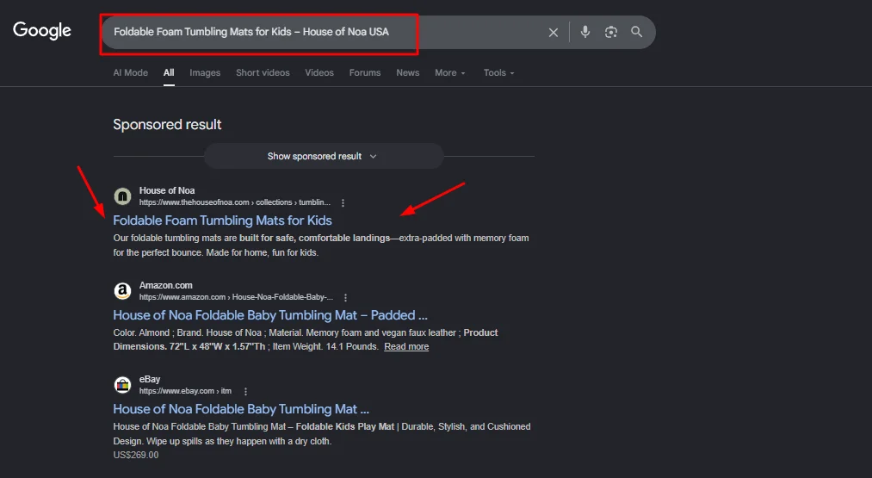Click the Sponsored result heading
The height and width of the screenshot is (478, 872).
pos(167,125)
